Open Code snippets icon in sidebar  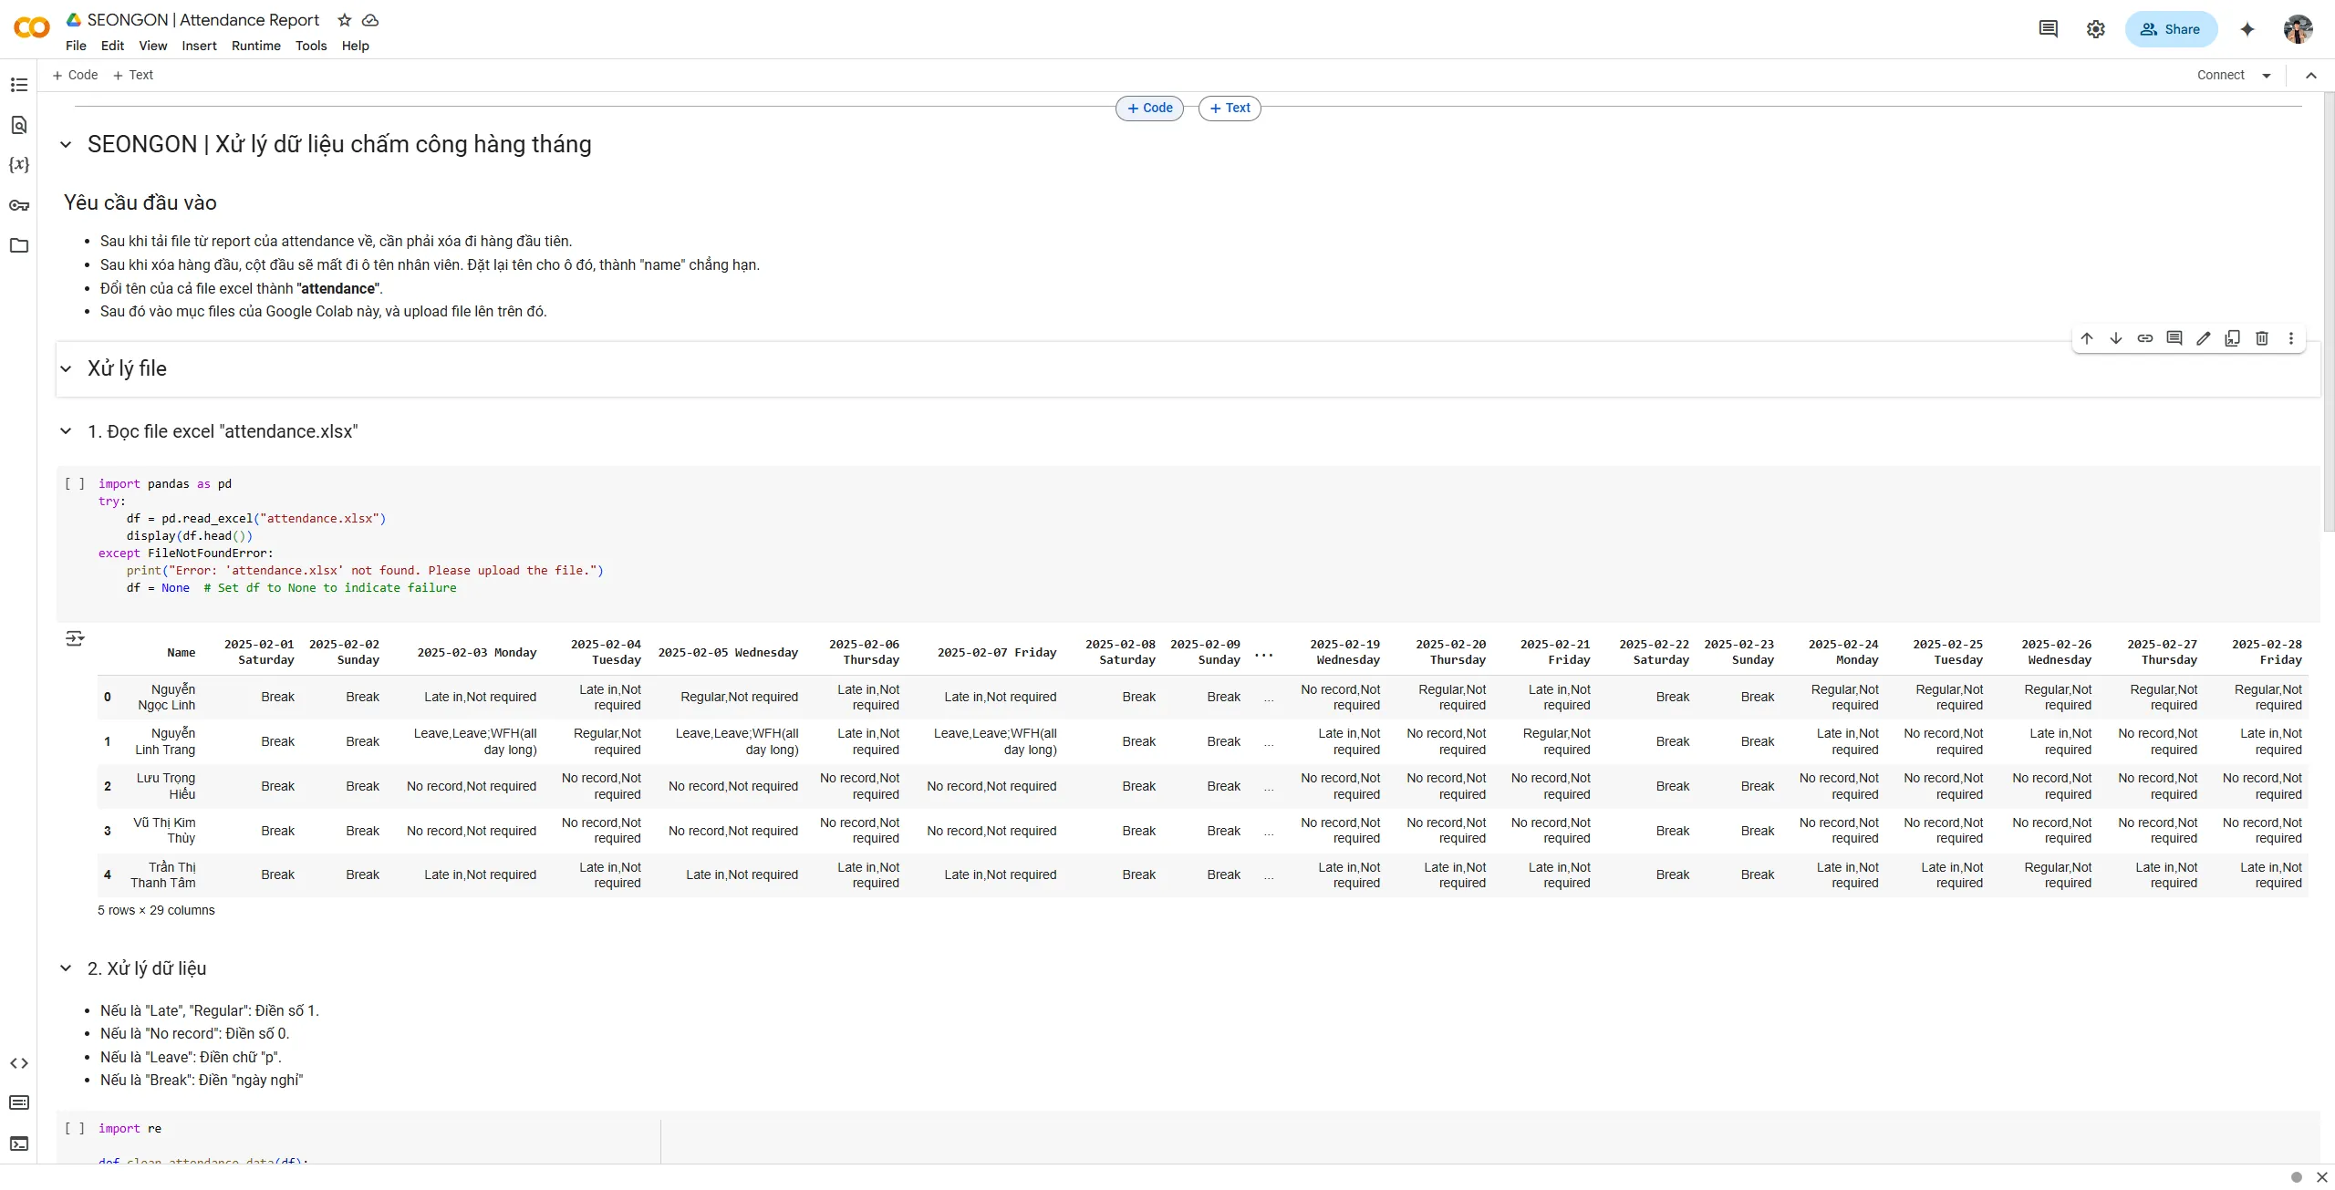tap(19, 1063)
